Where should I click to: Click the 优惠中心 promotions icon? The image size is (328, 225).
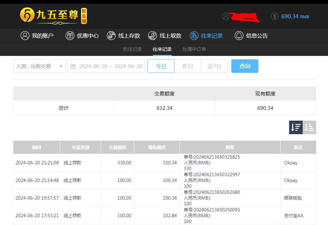point(70,35)
